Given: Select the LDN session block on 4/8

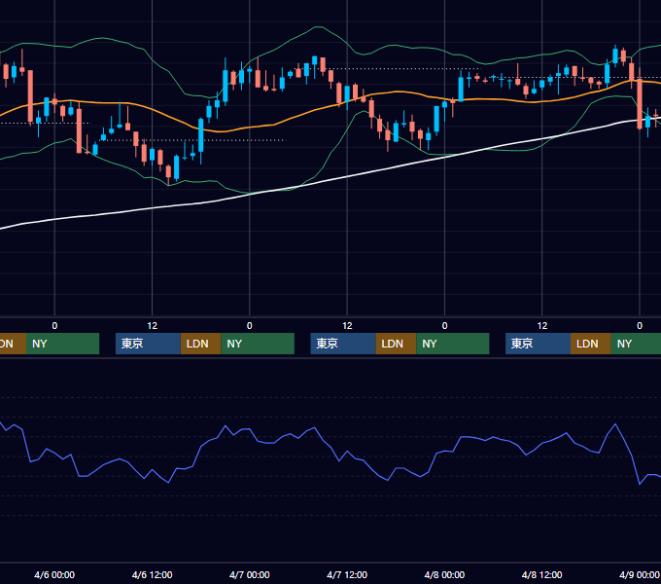Looking at the screenshot, I should pos(591,344).
